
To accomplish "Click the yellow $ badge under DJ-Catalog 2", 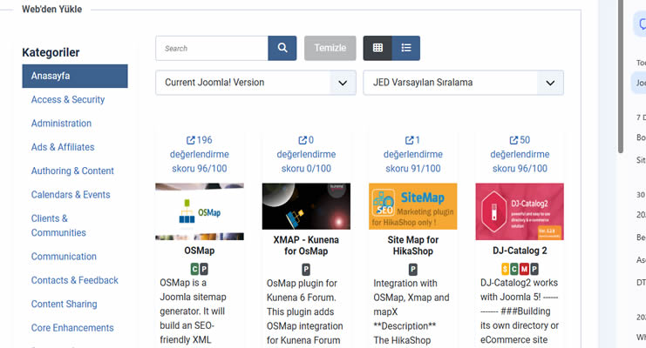I will pyautogui.click(x=505, y=269).
